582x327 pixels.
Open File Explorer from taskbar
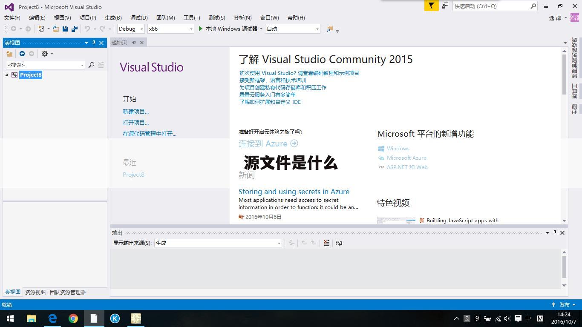32,318
